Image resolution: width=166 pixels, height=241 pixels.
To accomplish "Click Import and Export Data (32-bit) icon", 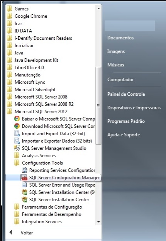I will tap(17, 134).
